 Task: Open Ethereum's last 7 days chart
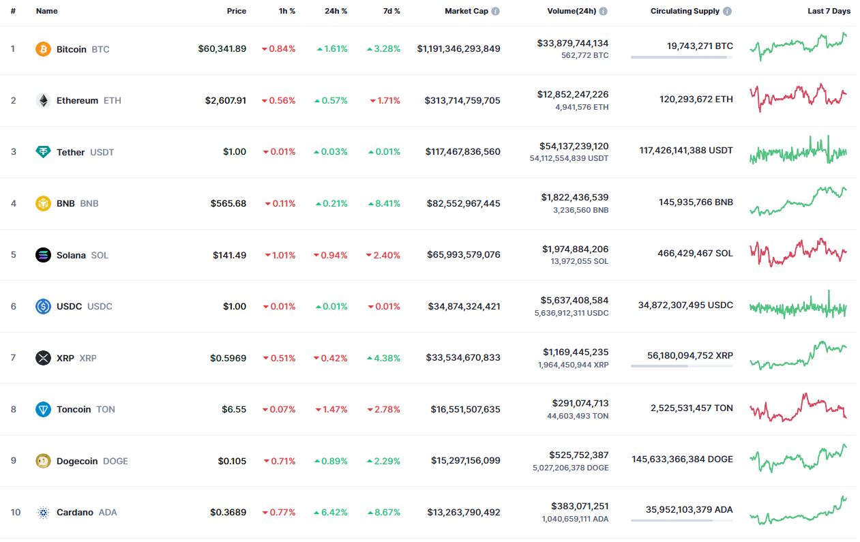click(x=798, y=97)
